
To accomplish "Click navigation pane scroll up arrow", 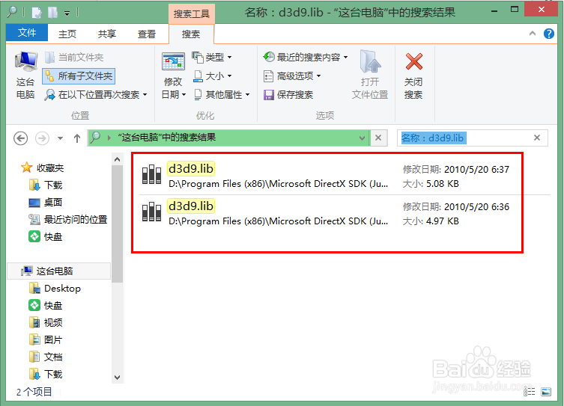I will [118, 159].
